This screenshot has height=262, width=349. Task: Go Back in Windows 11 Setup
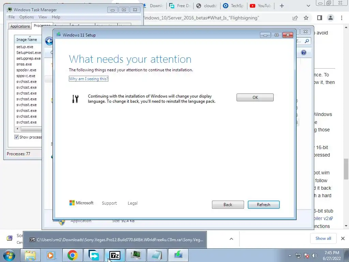[x=228, y=205]
